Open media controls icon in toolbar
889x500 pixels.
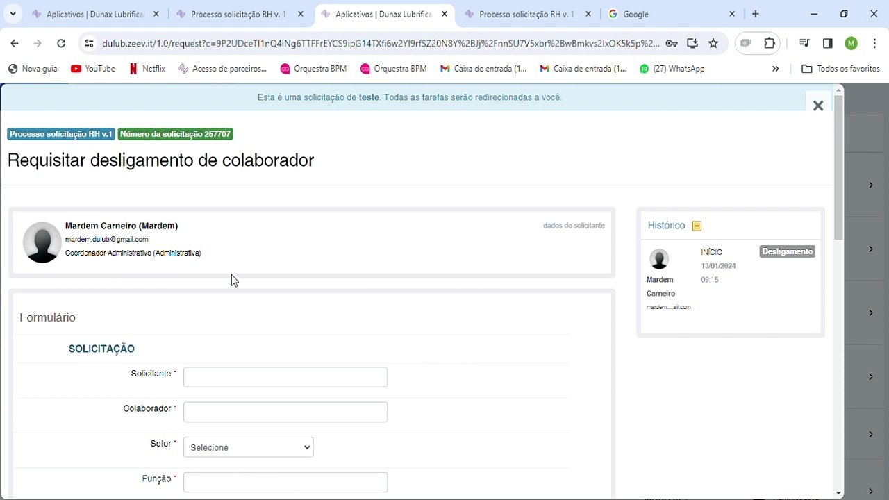804,43
